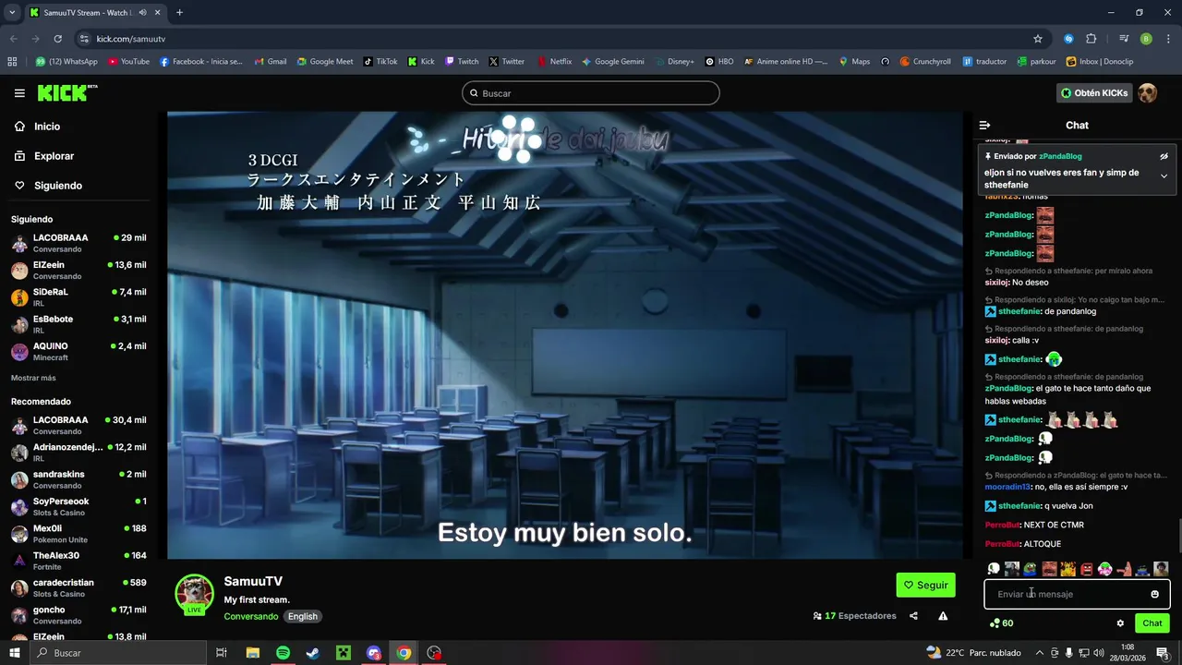
Task: Click zPandaBlog name in pinned message
Action: 1060,156
